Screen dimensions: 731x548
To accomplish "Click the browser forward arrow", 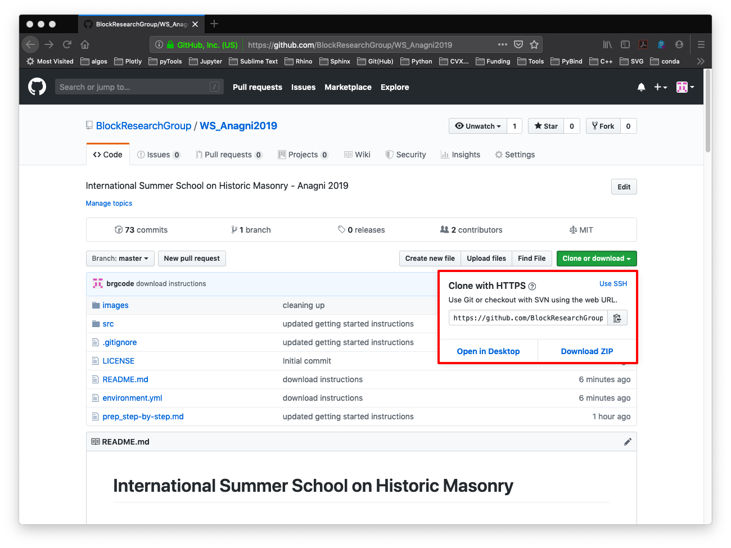I will pyautogui.click(x=49, y=44).
